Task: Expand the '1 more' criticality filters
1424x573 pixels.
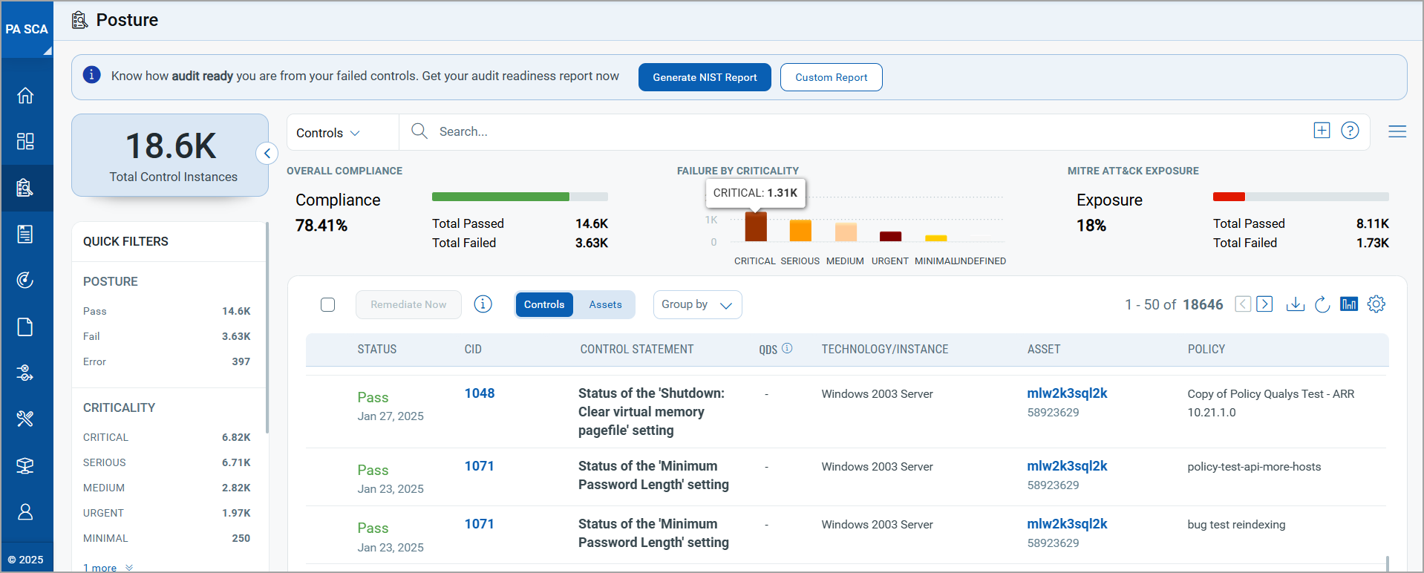Action: pyautogui.click(x=108, y=568)
